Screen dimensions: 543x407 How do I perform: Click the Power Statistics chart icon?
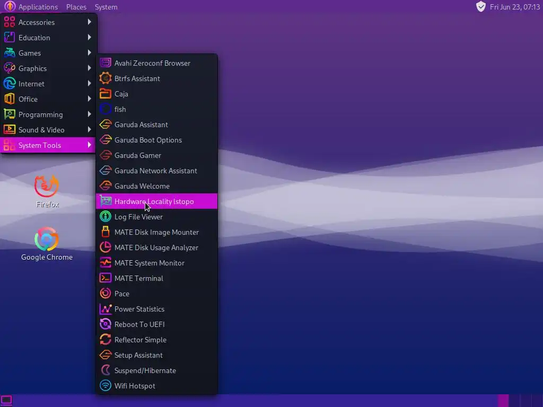(106, 309)
